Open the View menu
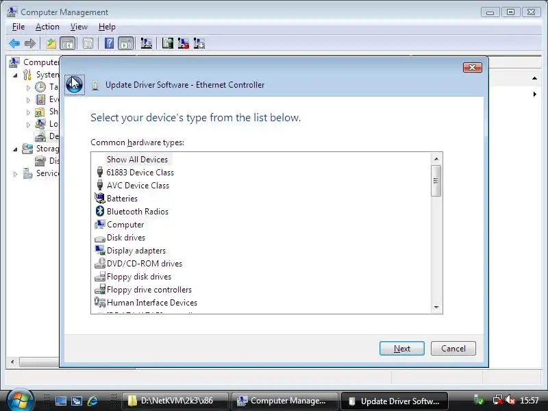This screenshot has width=548, height=411. tap(79, 27)
